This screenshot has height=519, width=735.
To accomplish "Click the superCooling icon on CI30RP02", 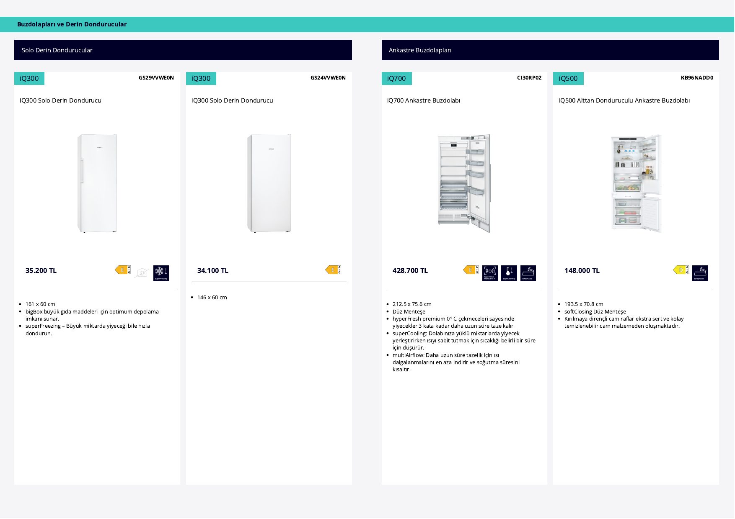I will point(509,273).
